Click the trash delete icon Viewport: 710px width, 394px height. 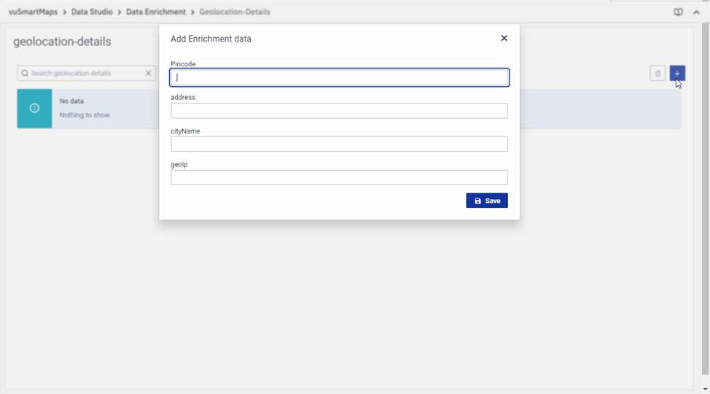[x=658, y=74]
